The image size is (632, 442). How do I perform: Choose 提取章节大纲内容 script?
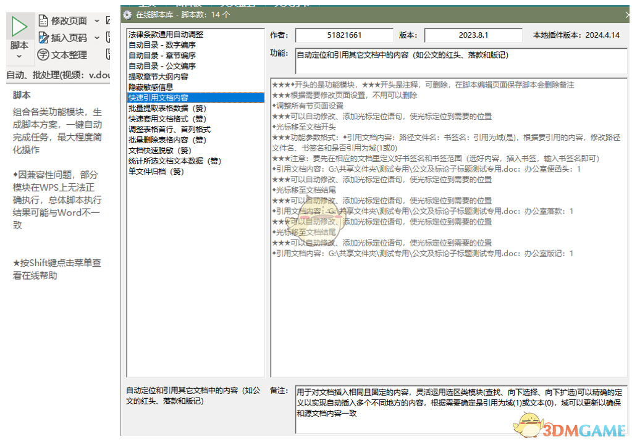point(158,77)
